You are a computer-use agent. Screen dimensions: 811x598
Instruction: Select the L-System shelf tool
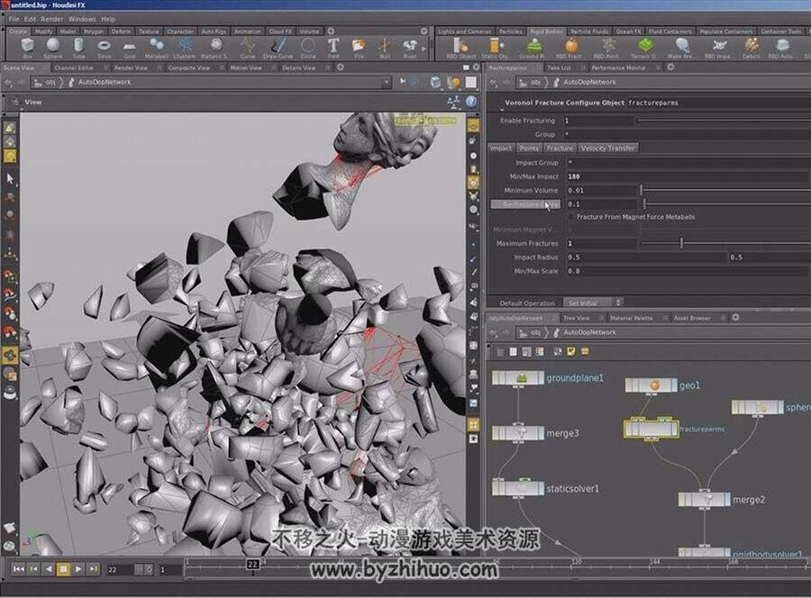click(x=185, y=48)
